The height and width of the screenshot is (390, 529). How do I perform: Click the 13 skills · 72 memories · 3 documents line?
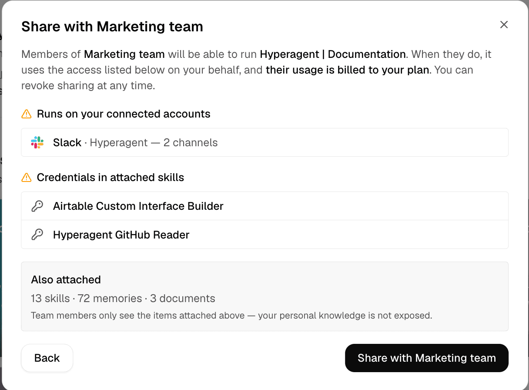(x=123, y=299)
